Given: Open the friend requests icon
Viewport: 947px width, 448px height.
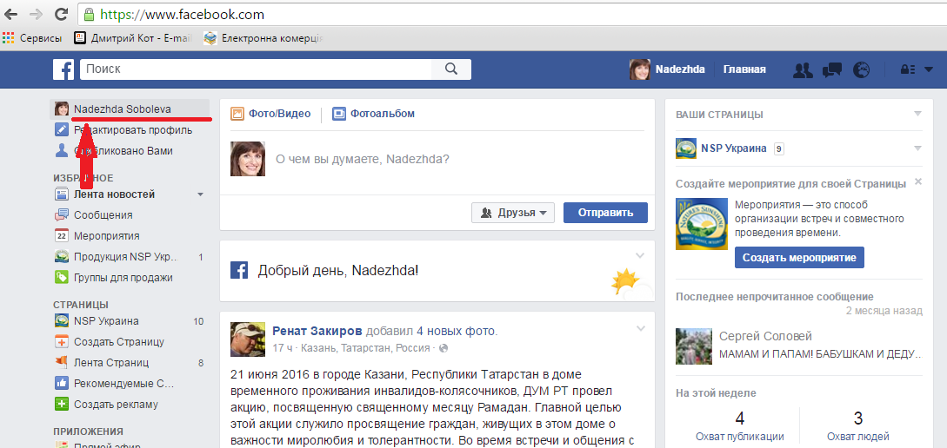Looking at the screenshot, I should [x=803, y=70].
